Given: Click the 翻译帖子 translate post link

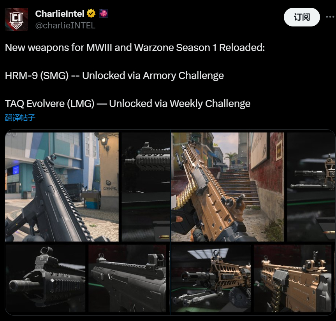Looking at the screenshot, I should coord(20,118).
